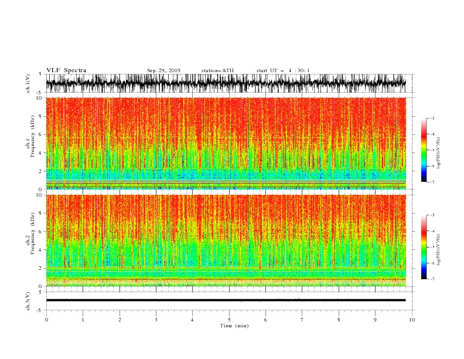Click the 8 kHz tick on ch.1 frequency axis
The image size is (464, 359).
(41, 116)
